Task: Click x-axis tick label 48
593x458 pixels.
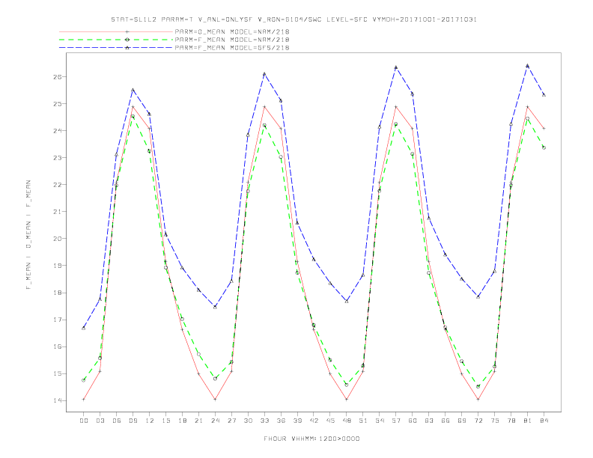Action: [347, 421]
